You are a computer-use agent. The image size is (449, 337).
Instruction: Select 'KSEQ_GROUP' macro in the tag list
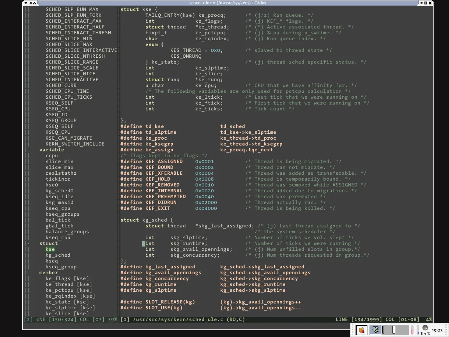[61, 121]
